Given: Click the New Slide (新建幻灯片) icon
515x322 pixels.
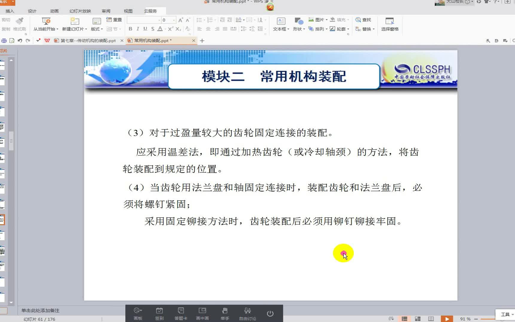Looking at the screenshot, I should (75, 21).
